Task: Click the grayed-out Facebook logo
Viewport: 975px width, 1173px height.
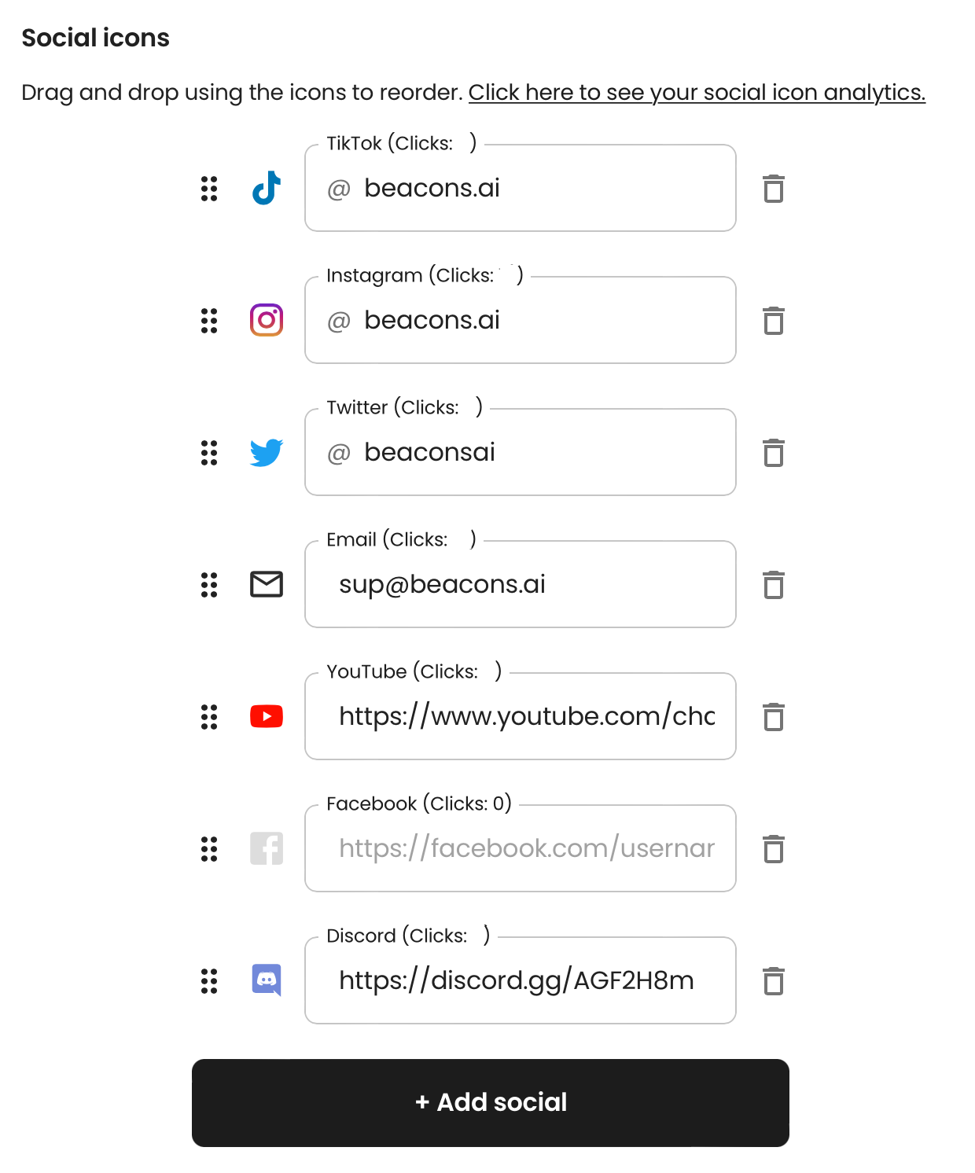Action: pyautogui.click(x=267, y=848)
